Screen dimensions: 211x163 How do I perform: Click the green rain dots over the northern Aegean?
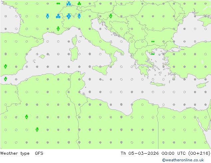tap(153, 54)
